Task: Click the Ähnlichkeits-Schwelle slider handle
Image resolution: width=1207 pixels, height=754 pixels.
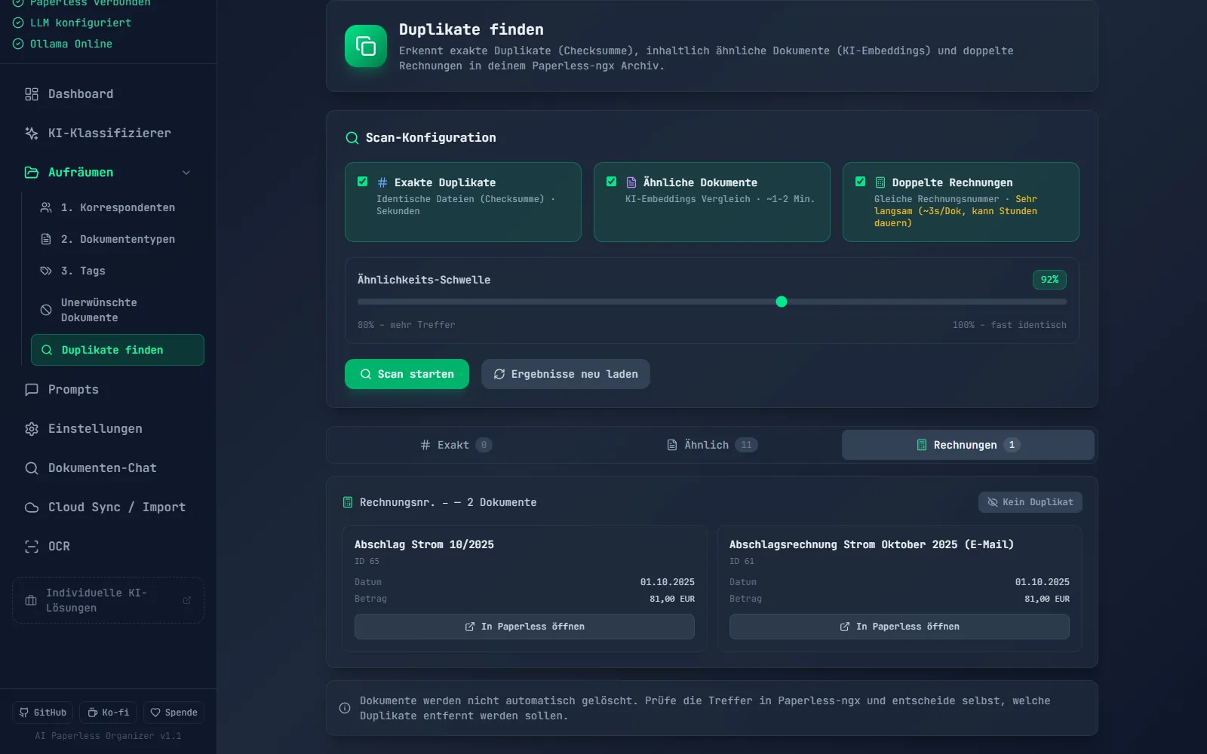Action: click(x=782, y=302)
